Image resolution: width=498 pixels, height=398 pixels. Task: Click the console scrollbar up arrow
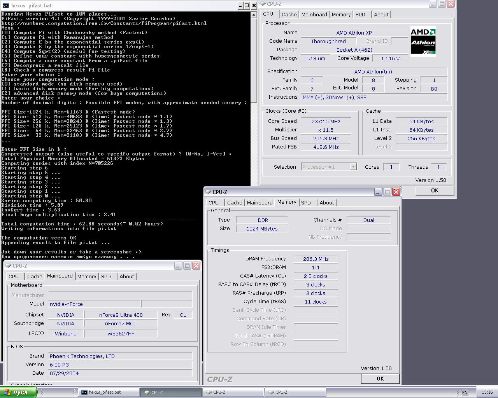[x=254, y=15]
